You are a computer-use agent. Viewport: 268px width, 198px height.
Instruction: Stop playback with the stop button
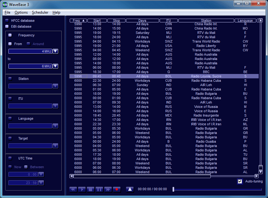coord(91,189)
